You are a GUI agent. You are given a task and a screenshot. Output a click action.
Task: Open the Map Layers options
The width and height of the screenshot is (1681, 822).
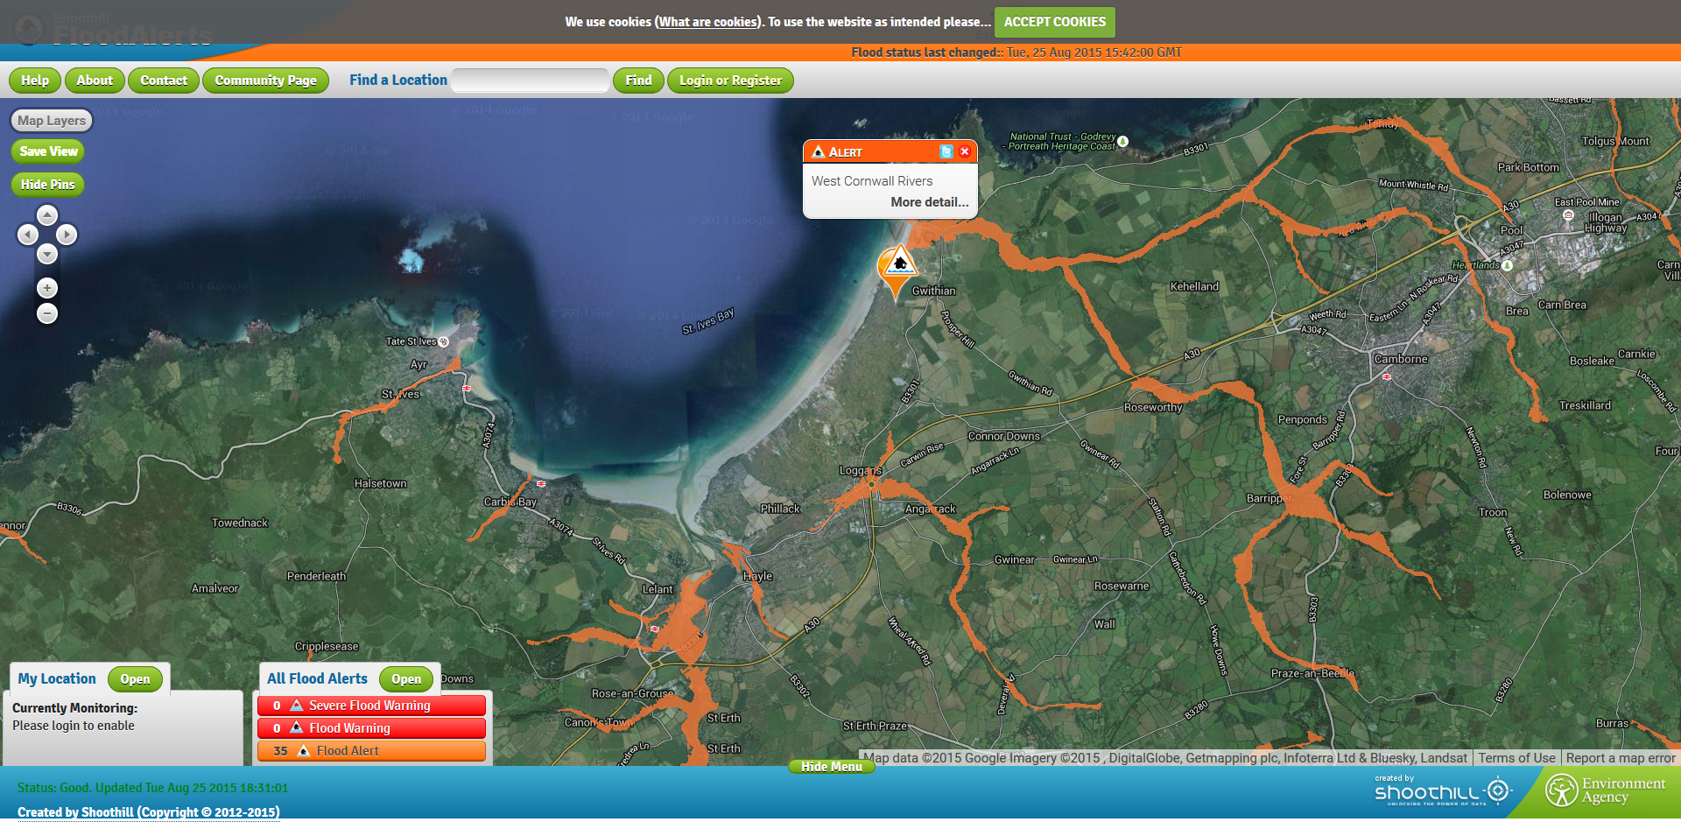pyautogui.click(x=52, y=121)
